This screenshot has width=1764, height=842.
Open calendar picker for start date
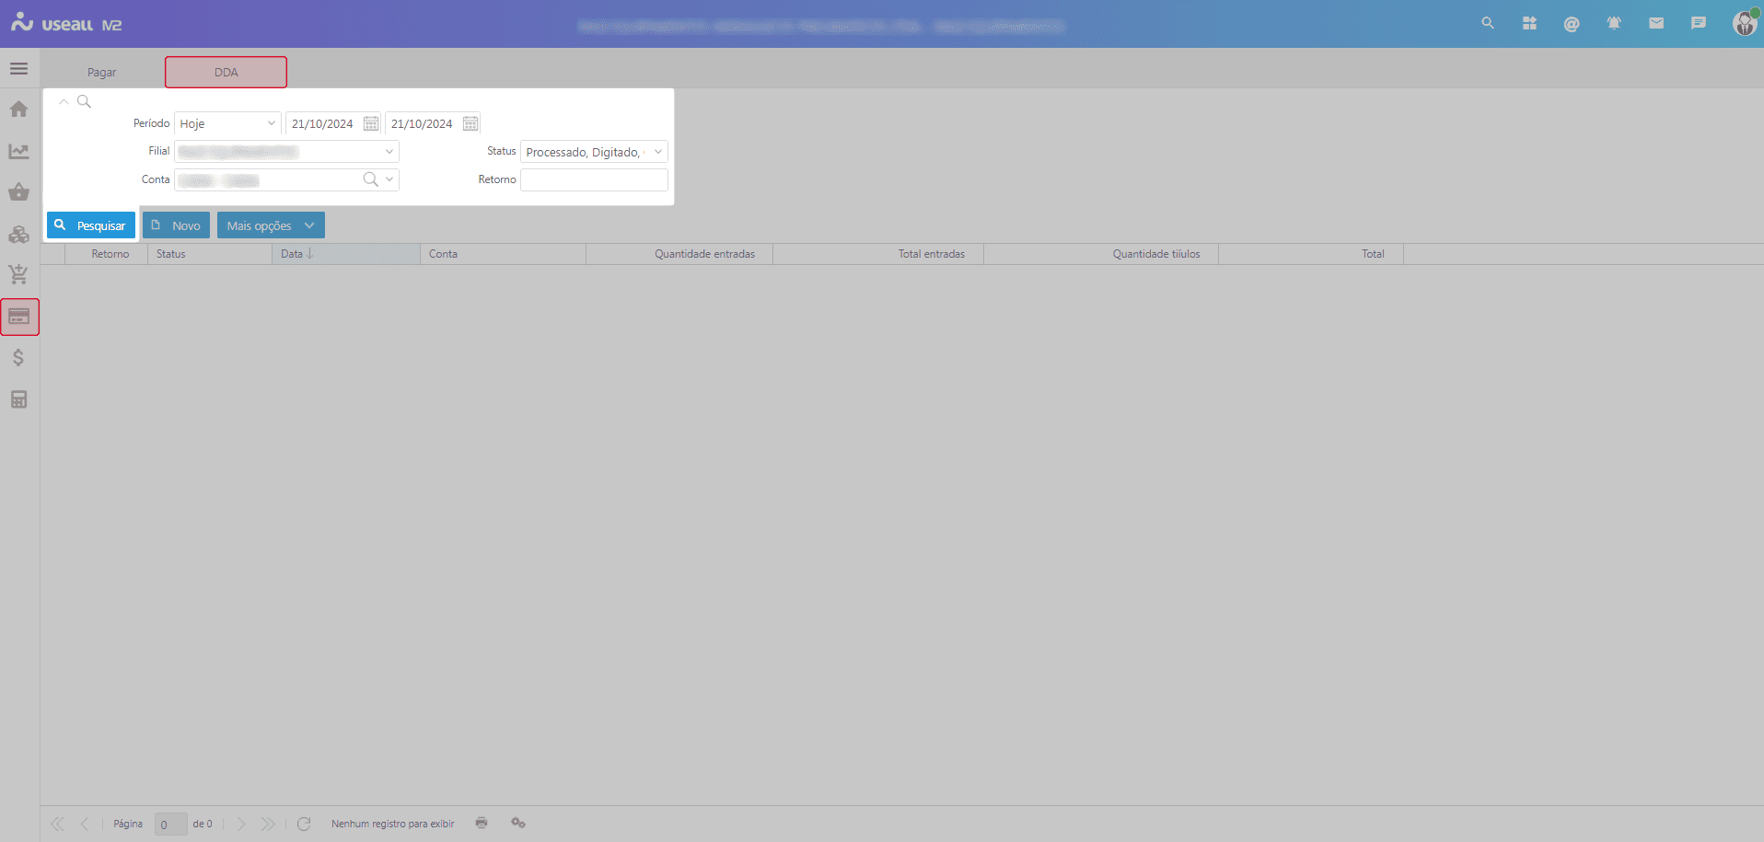371,123
